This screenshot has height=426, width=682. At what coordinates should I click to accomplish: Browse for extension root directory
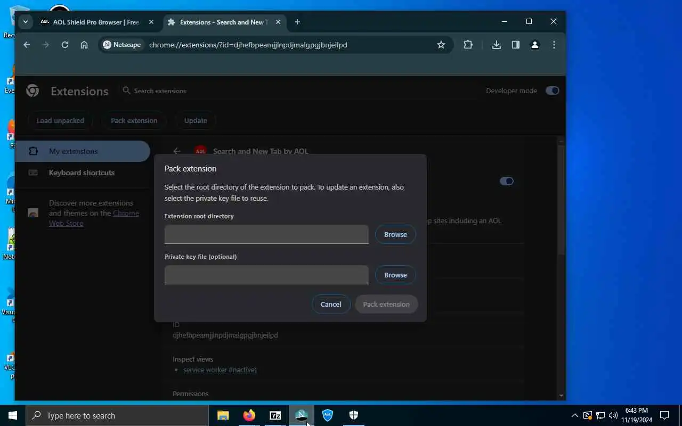pyautogui.click(x=395, y=234)
